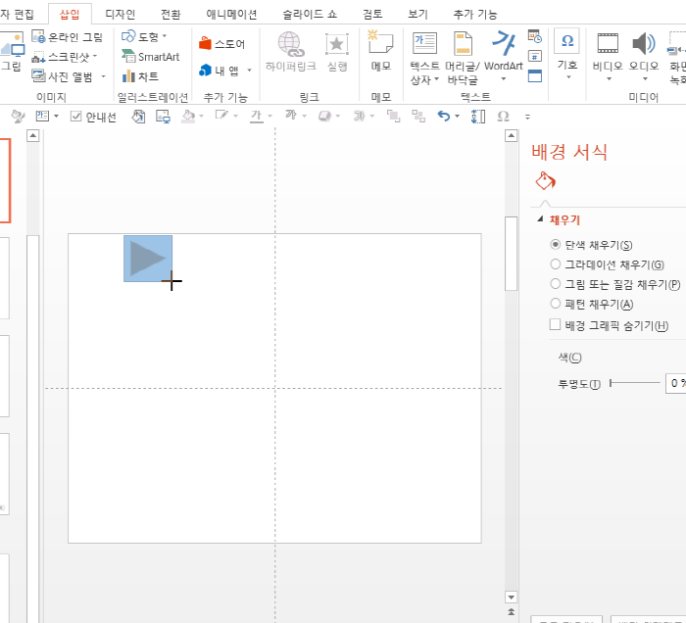Switch to the 추가 기능 tab
This screenshot has height=623, width=686.
[x=475, y=15]
